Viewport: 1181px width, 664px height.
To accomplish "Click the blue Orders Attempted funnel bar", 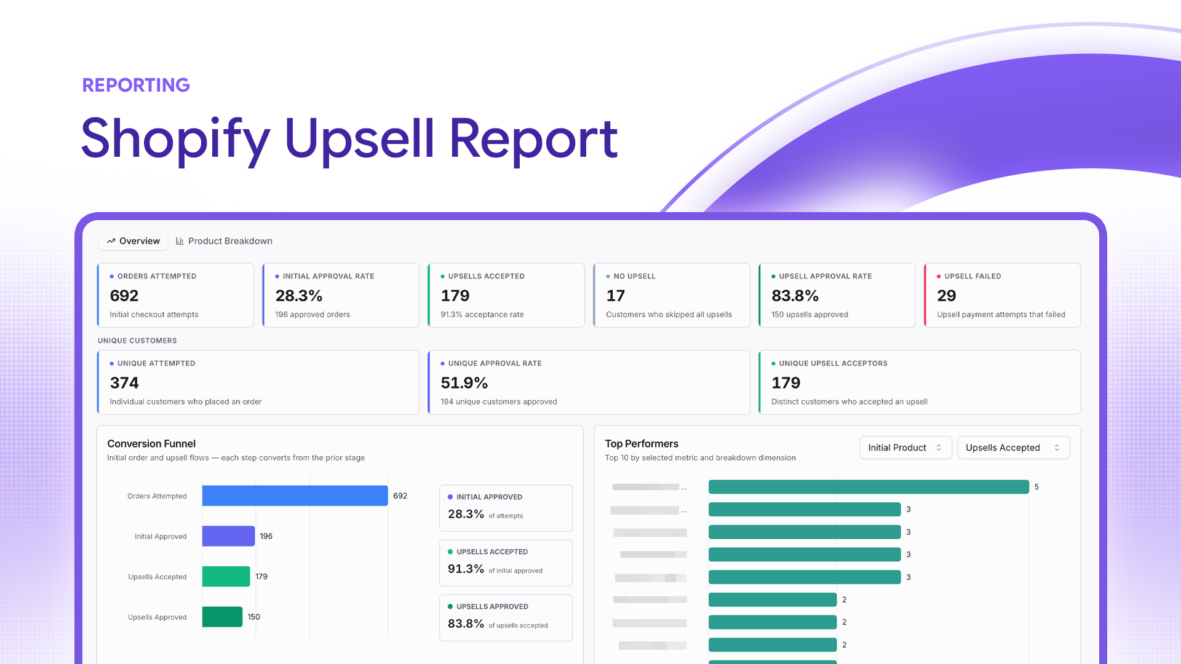I will (295, 496).
